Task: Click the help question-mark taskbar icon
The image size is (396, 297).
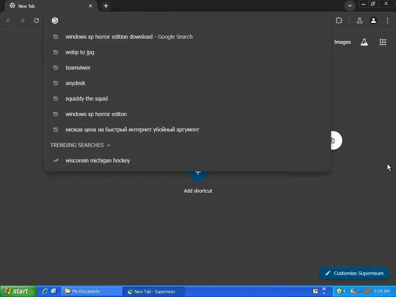Action: pos(315,291)
